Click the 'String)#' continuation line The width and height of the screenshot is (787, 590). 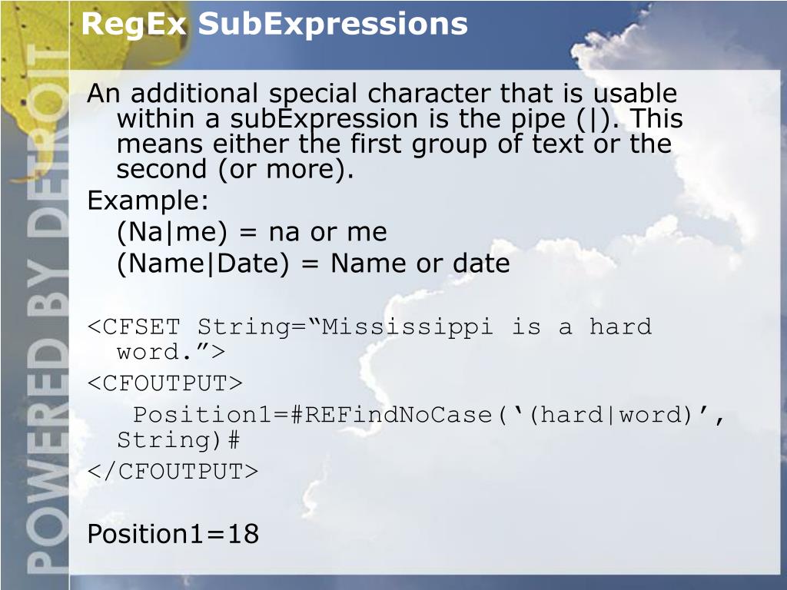(178, 440)
